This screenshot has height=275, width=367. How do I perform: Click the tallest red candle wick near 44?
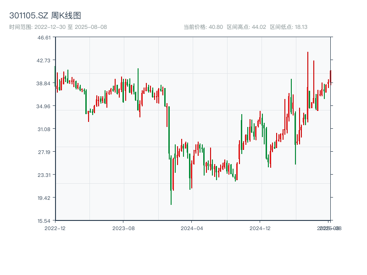coord(307,60)
